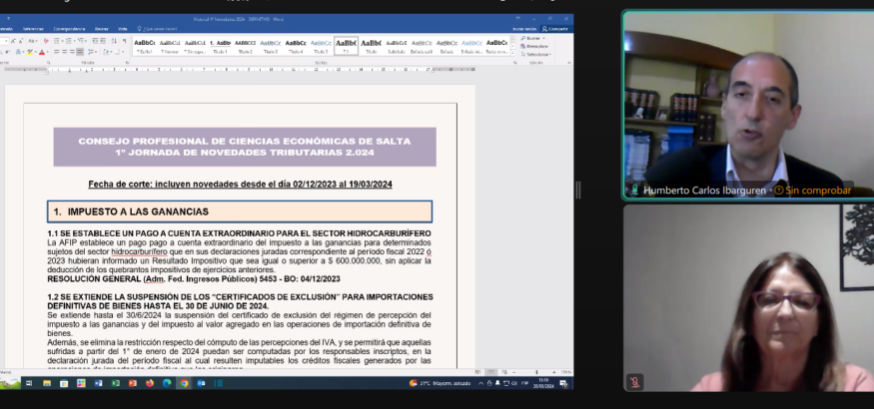Click the heading '1. IMPUESTO A LAS GANANCIAS'
874x409 pixels.
pos(131,212)
